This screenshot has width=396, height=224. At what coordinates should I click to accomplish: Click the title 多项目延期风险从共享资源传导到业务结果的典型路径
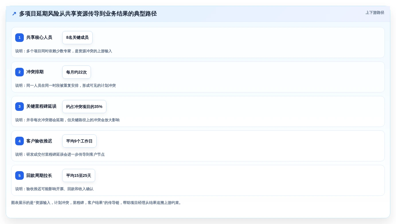click(x=88, y=14)
